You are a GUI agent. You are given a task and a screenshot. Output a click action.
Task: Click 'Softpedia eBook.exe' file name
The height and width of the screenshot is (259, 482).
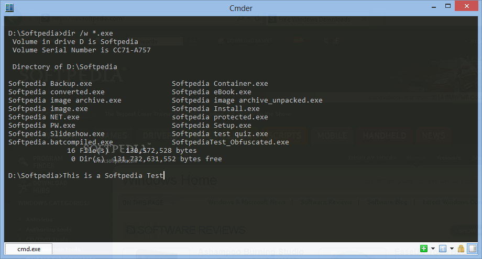pos(212,92)
